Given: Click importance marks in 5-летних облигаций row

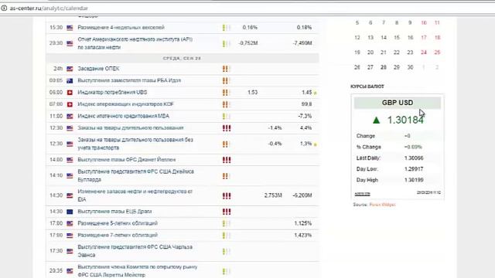Looking at the screenshot, I should 227,223.
